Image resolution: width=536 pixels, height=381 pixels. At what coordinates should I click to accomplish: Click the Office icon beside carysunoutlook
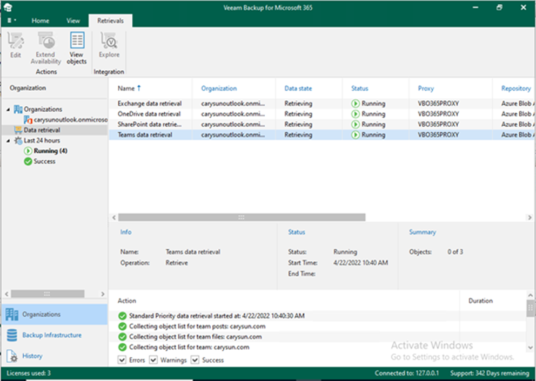coord(28,120)
